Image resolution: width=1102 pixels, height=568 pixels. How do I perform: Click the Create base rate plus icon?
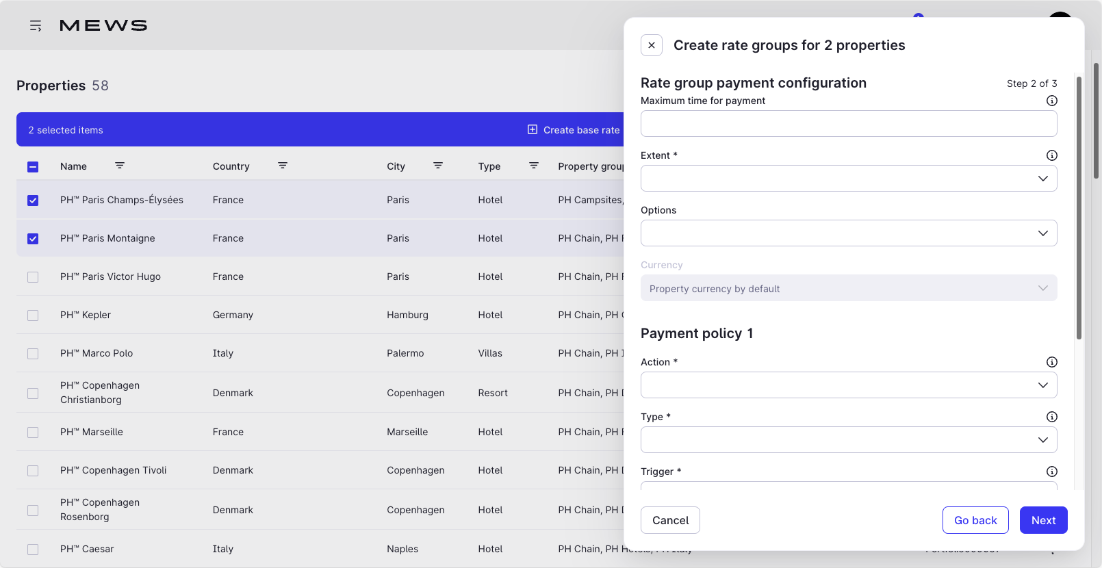(533, 129)
